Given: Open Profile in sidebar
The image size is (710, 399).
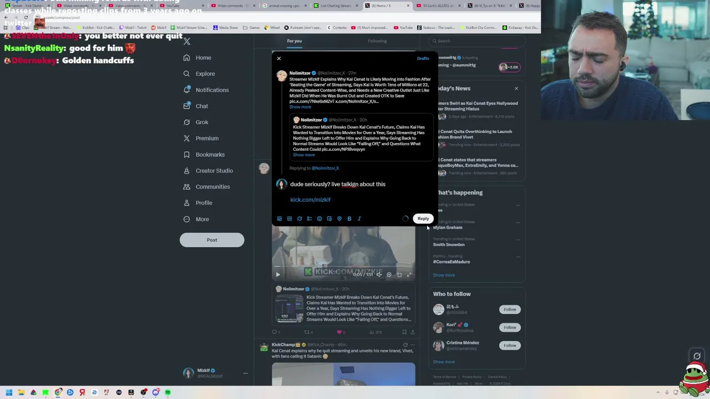Looking at the screenshot, I should [198, 203].
